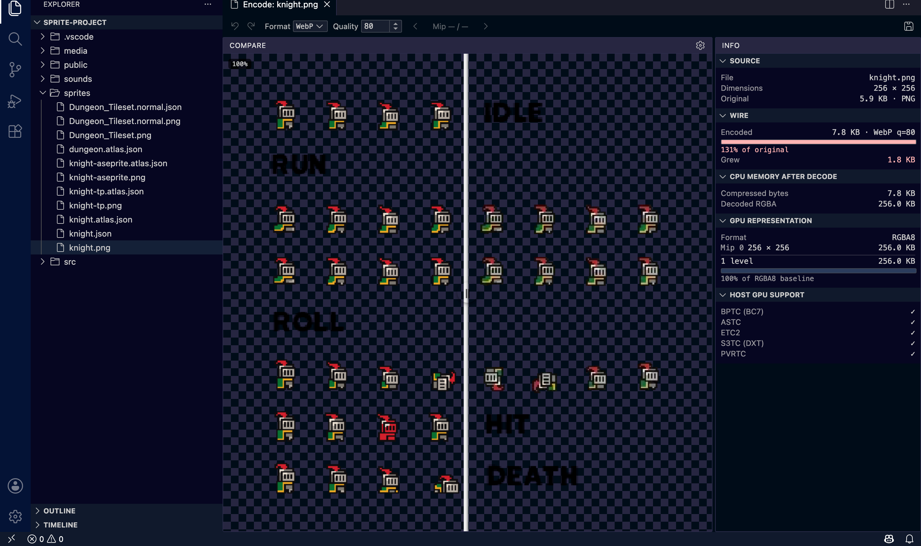The width and height of the screenshot is (921, 546).
Task: Expand the sounds folder
Action: click(x=127, y=79)
